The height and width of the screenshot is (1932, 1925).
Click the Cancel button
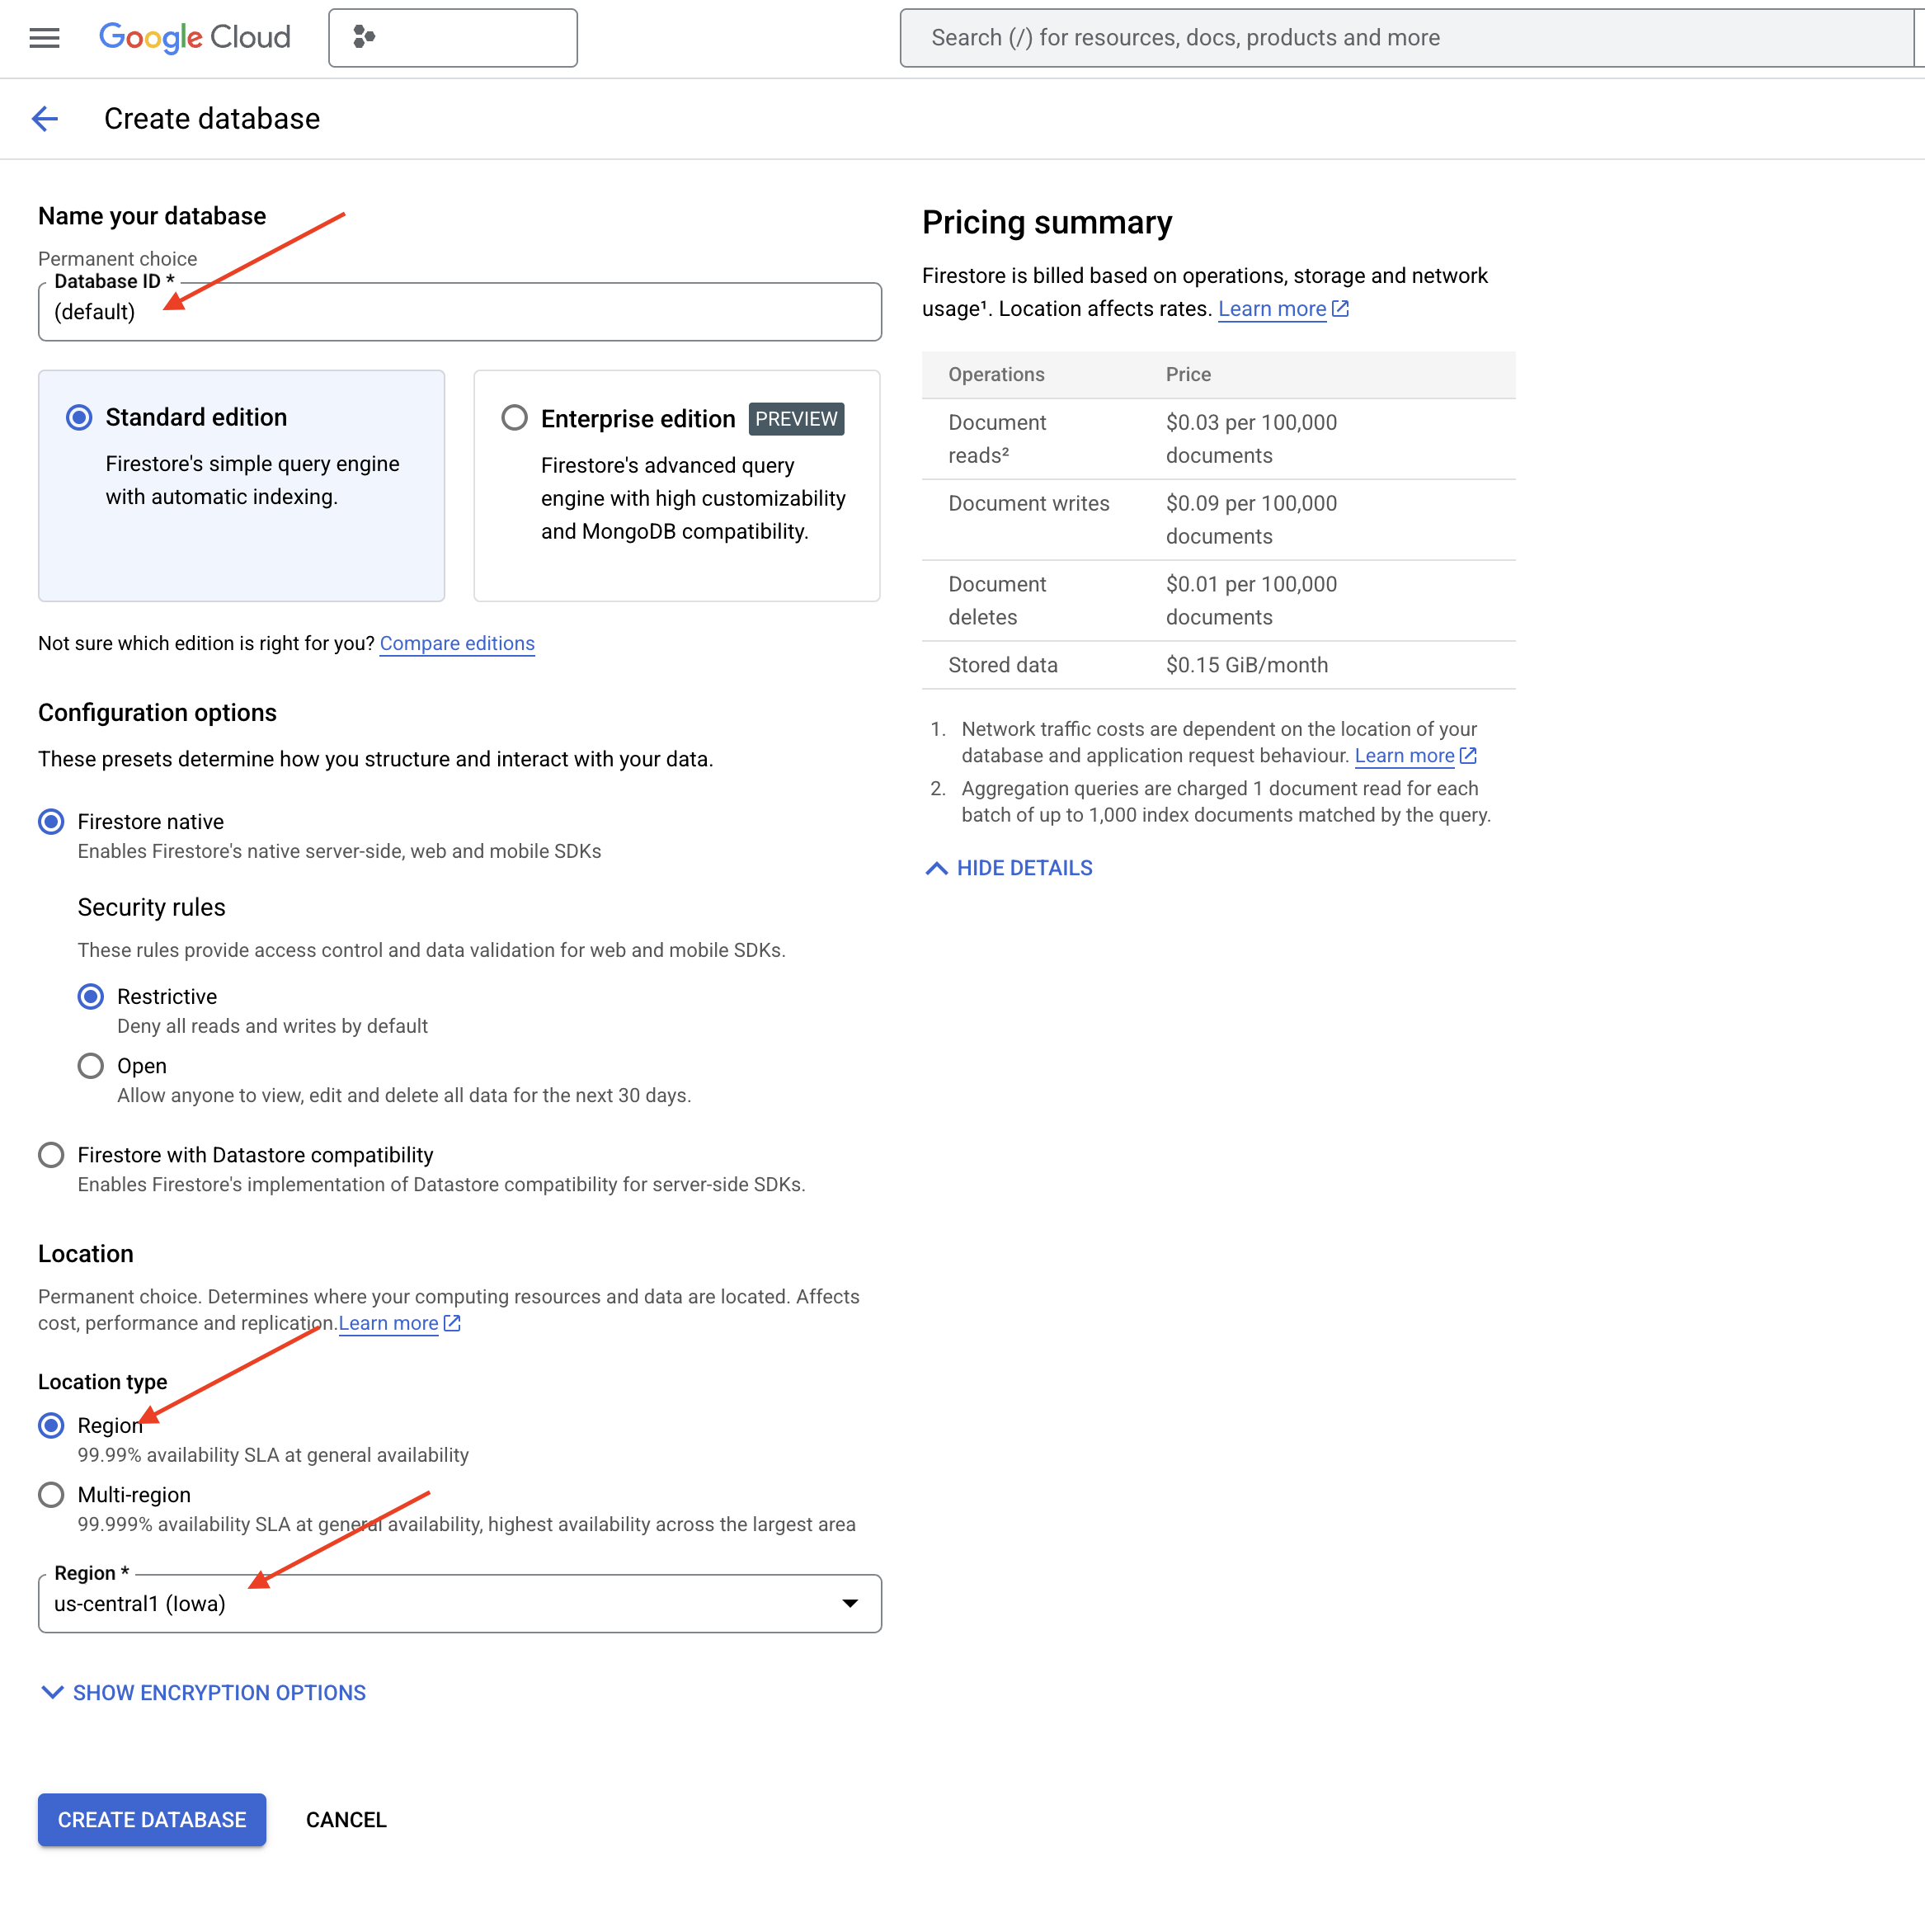346,1820
